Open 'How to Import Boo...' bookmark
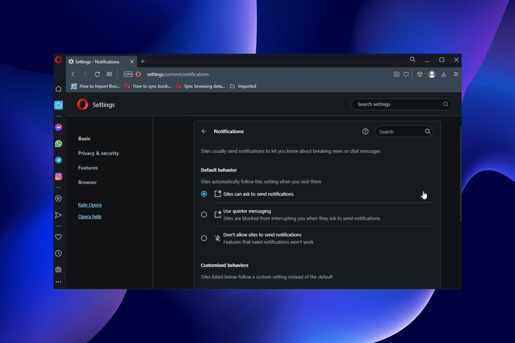This screenshot has height=343, width=515. [x=95, y=86]
